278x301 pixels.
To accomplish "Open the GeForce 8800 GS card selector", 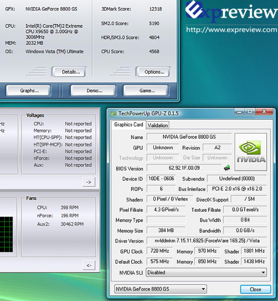I will [161, 289].
